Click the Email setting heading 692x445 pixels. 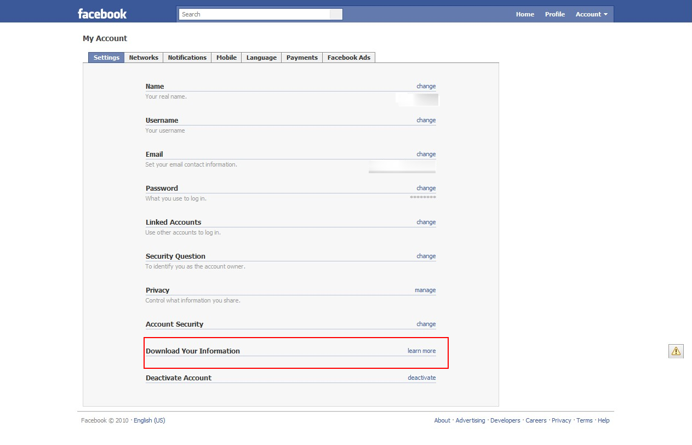tap(154, 155)
